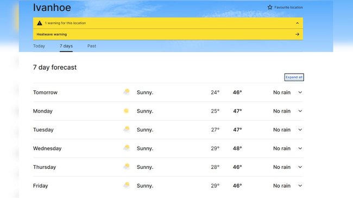The width and height of the screenshot is (353, 198).
Task: Click Thursday's 28° minimum temperature
Action: (x=215, y=167)
